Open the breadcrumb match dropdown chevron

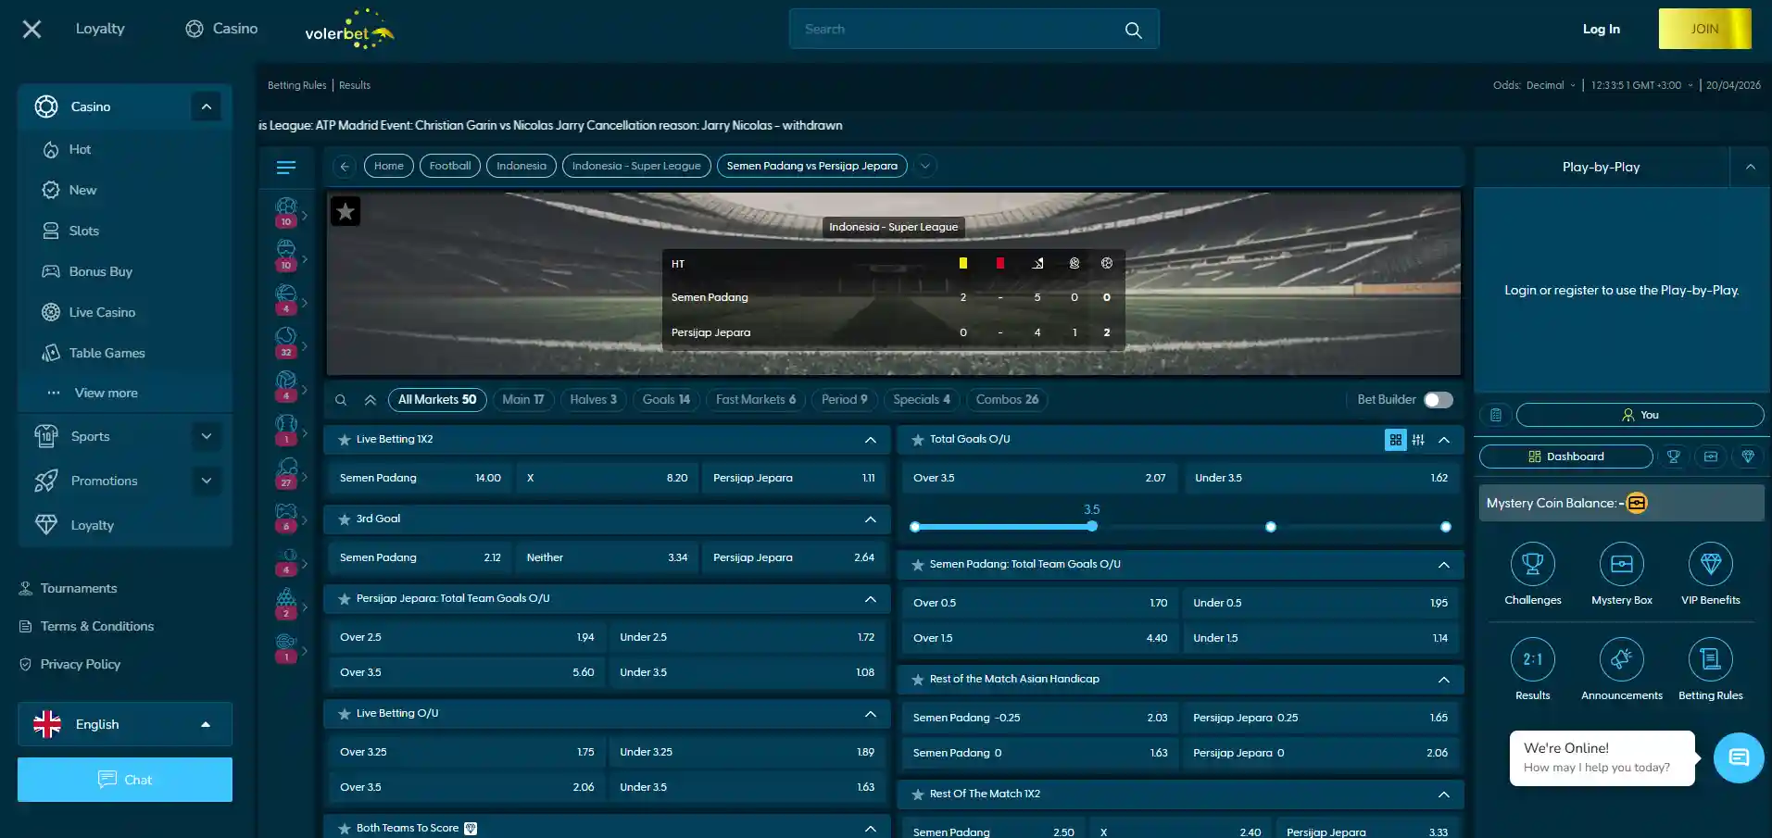924,167
